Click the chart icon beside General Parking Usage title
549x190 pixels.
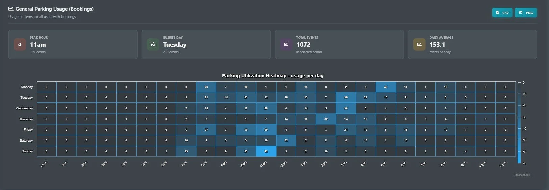coord(11,9)
